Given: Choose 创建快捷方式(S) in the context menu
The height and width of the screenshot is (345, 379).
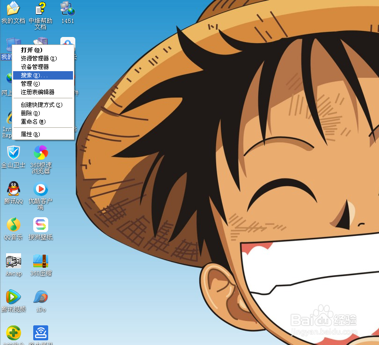Looking at the screenshot, I should (43, 105).
